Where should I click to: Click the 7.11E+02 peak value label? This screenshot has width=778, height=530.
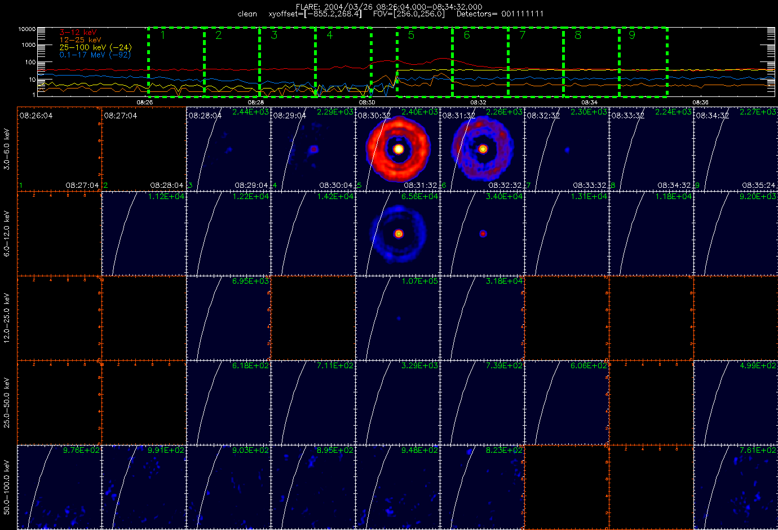(335, 365)
